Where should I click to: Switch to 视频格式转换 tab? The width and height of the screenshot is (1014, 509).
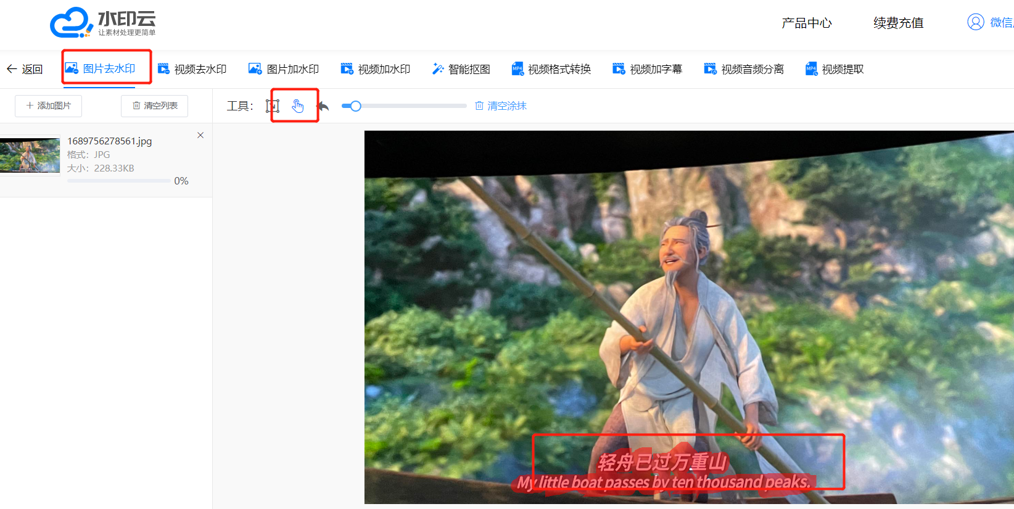click(551, 69)
